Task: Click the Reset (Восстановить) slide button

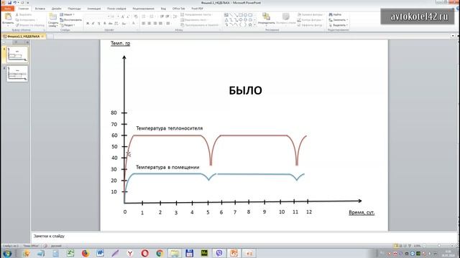Action: tap(70, 20)
